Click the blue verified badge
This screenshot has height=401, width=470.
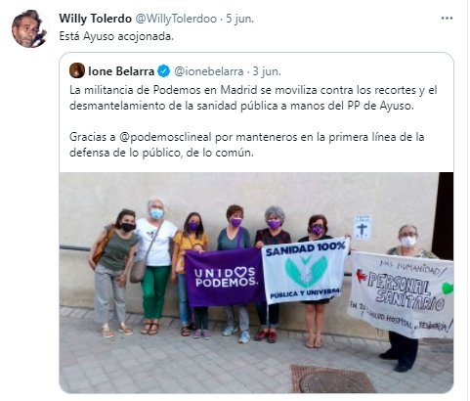coord(163,71)
